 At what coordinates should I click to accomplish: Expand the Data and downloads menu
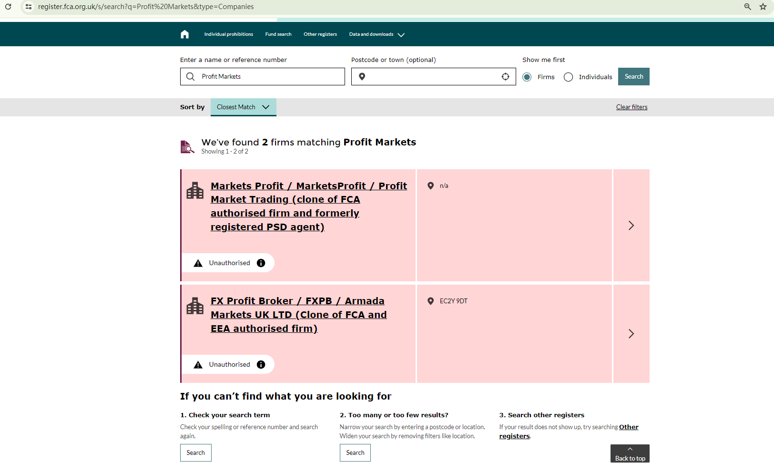click(377, 34)
